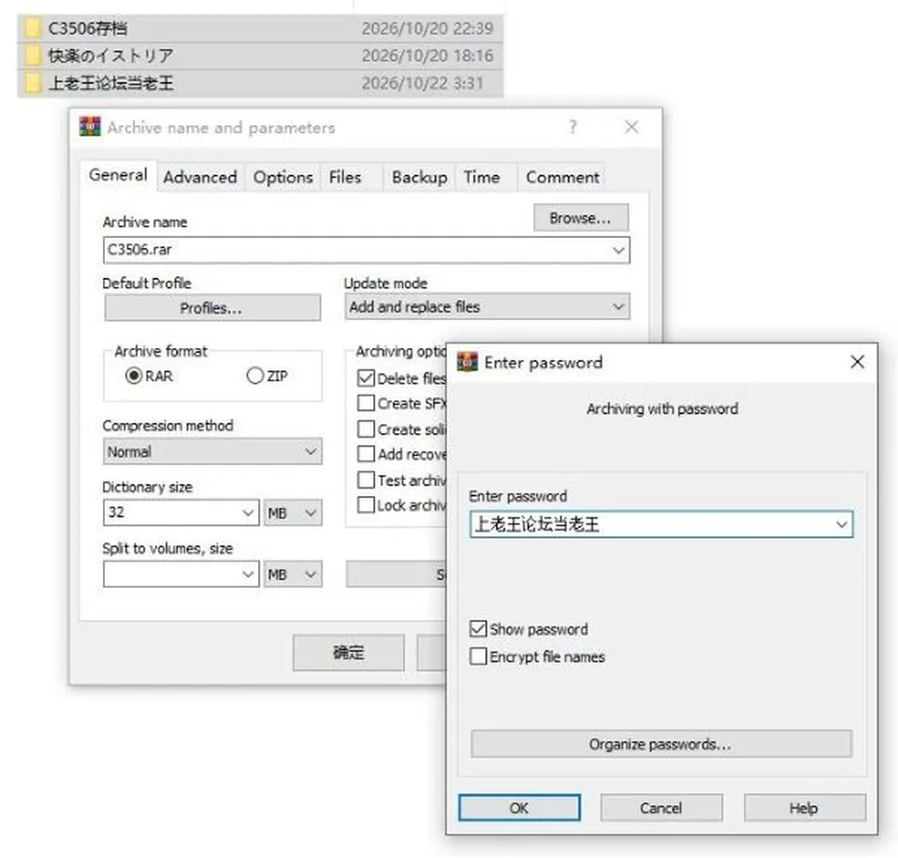Screen dimensions: 898x858
Task: Expand the Dictionary size value dropdown
Action: click(248, 513)
